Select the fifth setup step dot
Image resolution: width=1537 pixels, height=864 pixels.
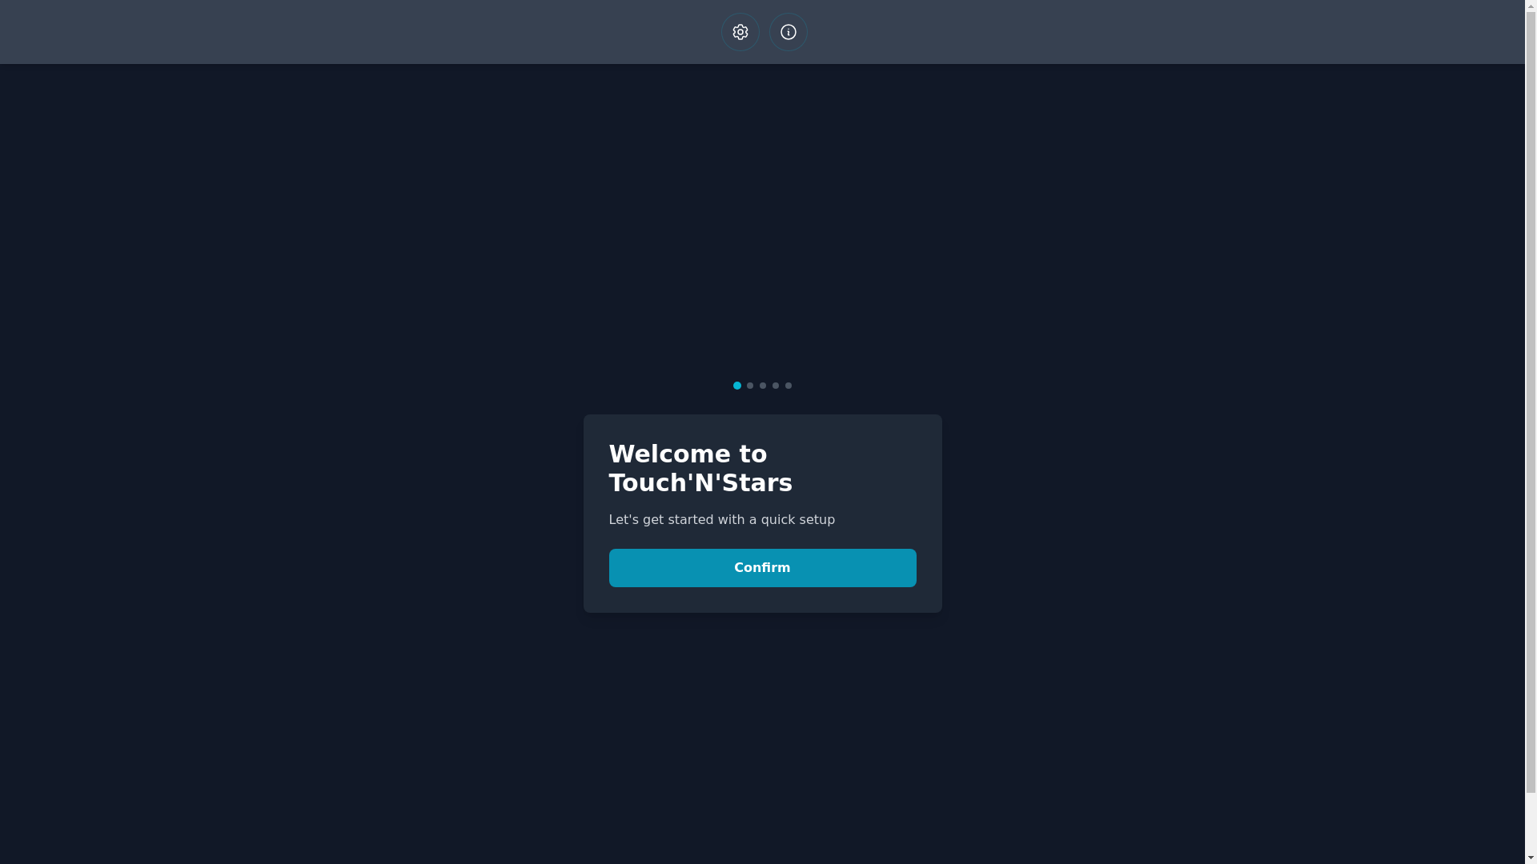(x=789, y=386)
